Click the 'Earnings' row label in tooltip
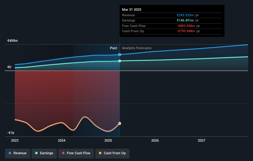The width and height of the screenshot is (253, 161). (x=129, y=20)
